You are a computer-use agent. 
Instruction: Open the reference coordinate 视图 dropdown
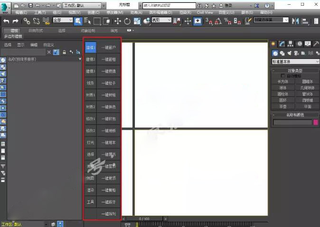pyautogui.click(x=161, y=20)
